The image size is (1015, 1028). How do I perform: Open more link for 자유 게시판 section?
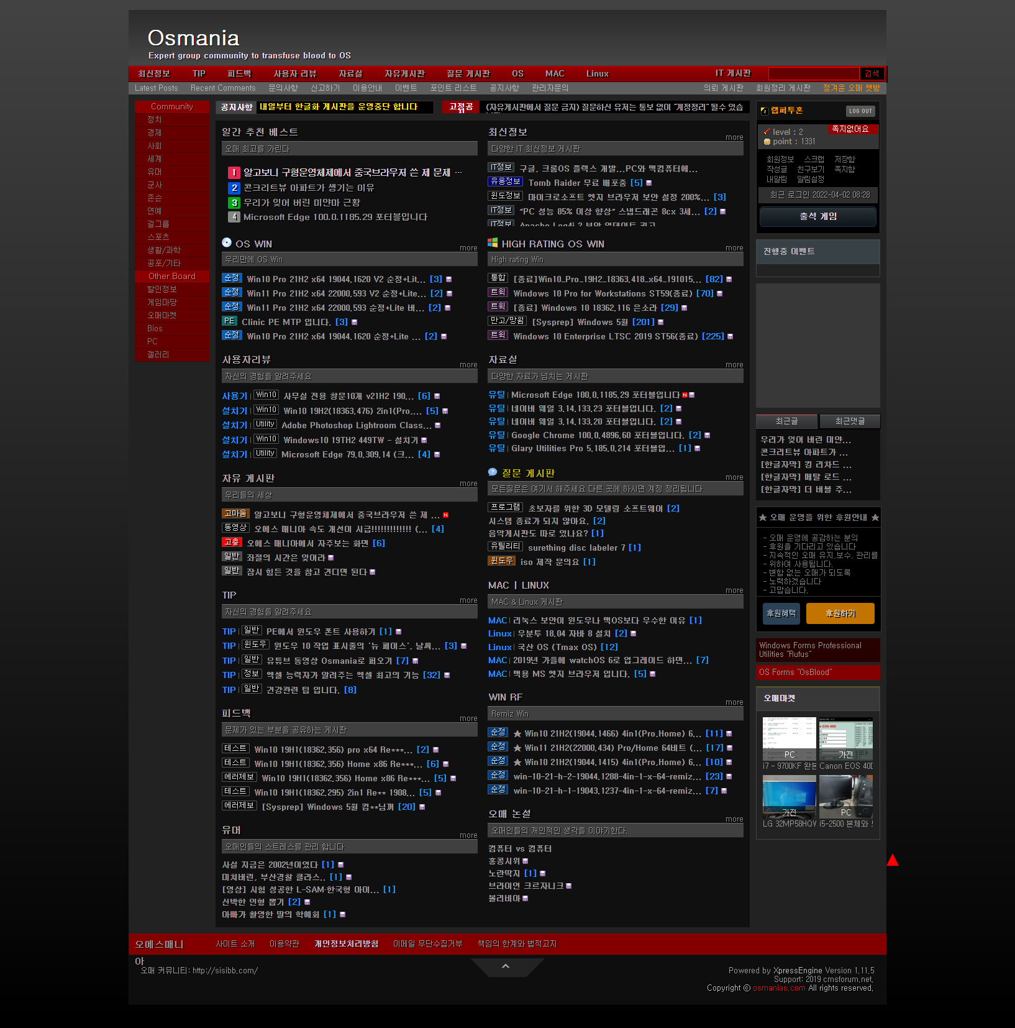click(x=468, y=484)
